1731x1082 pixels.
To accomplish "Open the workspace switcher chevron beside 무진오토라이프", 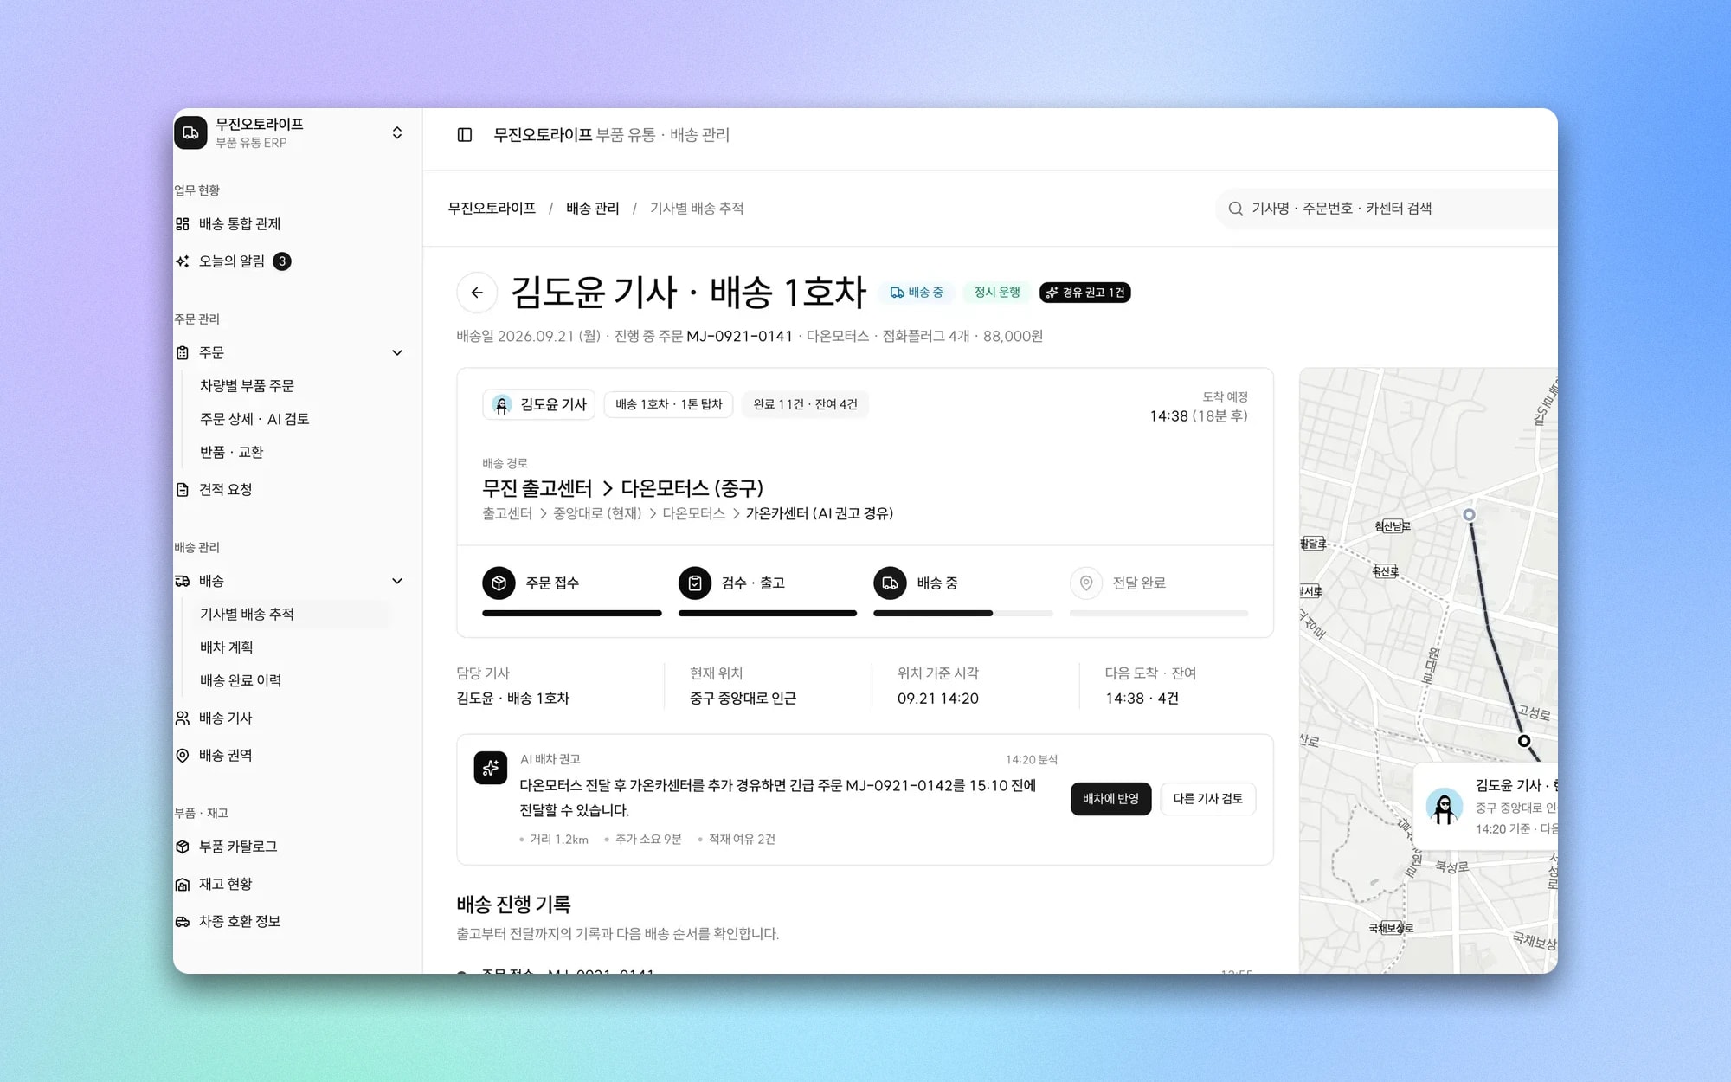I will pos(397,133).
